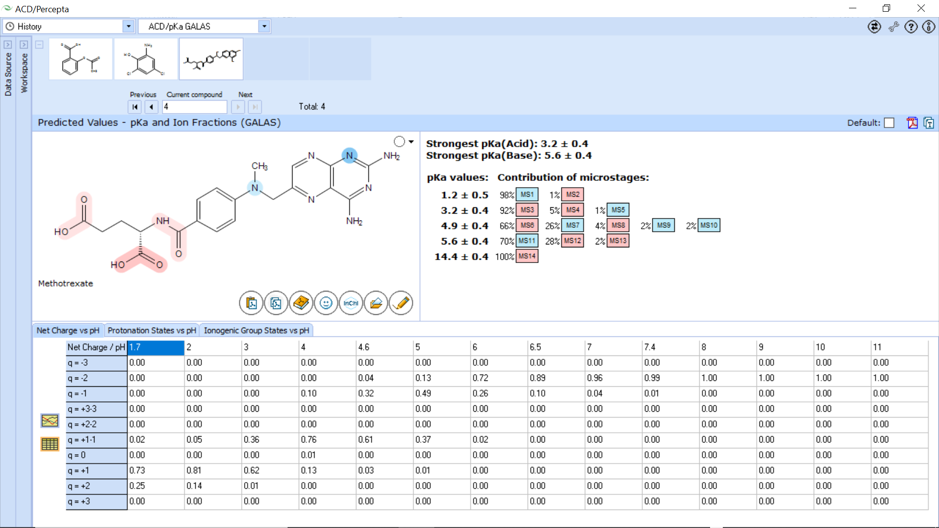
Task: Show the table view icon
Action: (50, 444)
